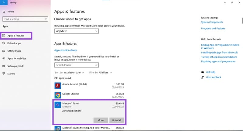
Task: Select Google Chrome app entry
Action: [89, 95]
